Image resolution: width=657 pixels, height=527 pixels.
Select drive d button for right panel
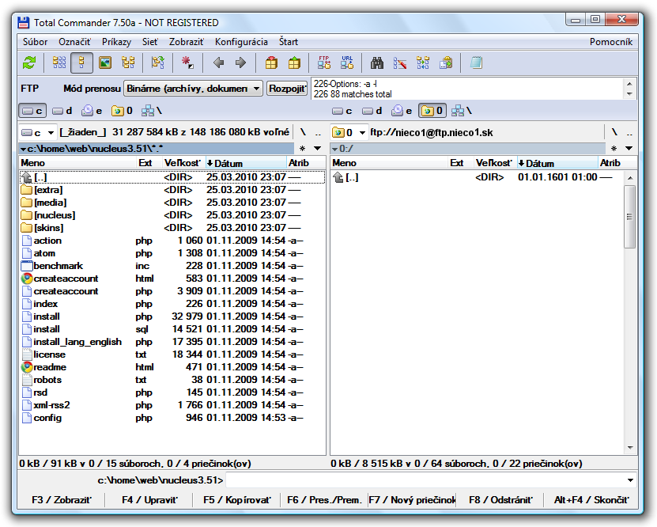click(372, 111)
